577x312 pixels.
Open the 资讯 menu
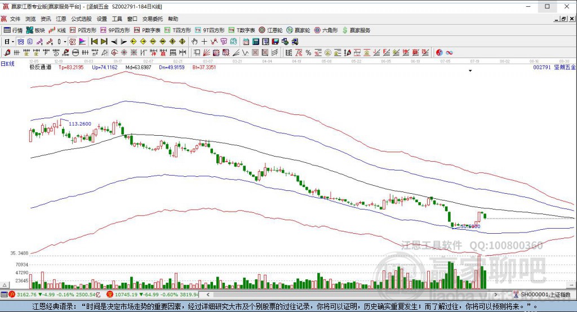pos(46,19)
